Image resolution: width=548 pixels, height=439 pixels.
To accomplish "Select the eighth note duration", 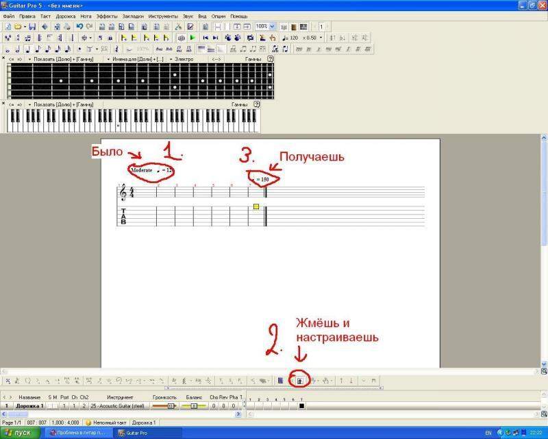I will tap(38, 49).
